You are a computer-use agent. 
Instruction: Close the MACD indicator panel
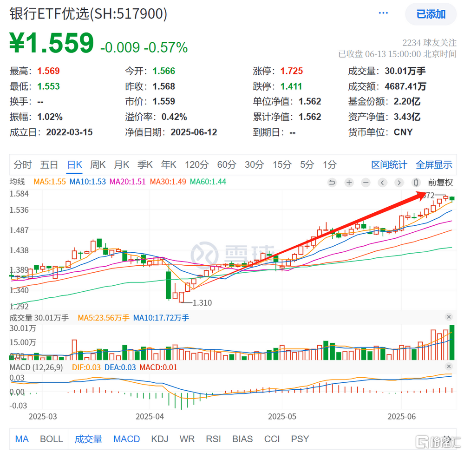pyautogui.click(x=449, y=367)
